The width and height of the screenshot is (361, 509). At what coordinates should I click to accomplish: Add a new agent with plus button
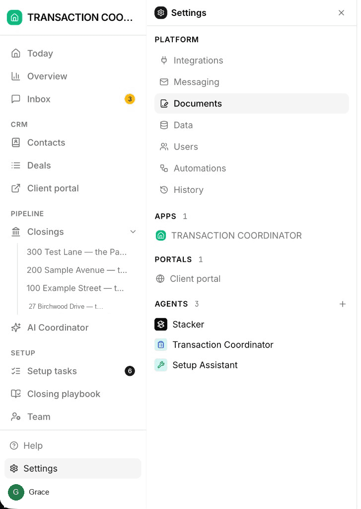[343, 304]
